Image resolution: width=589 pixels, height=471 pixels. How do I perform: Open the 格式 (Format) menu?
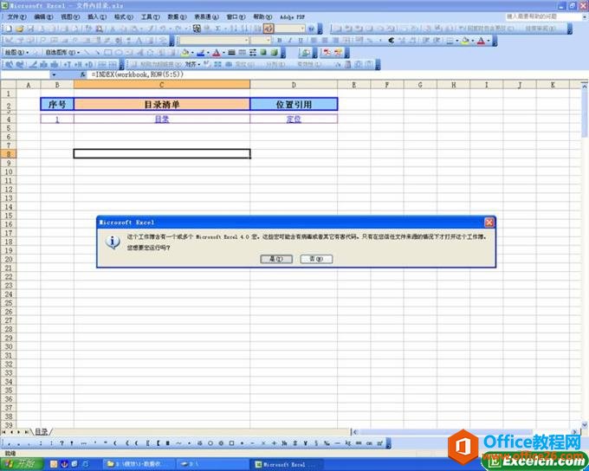124,17
